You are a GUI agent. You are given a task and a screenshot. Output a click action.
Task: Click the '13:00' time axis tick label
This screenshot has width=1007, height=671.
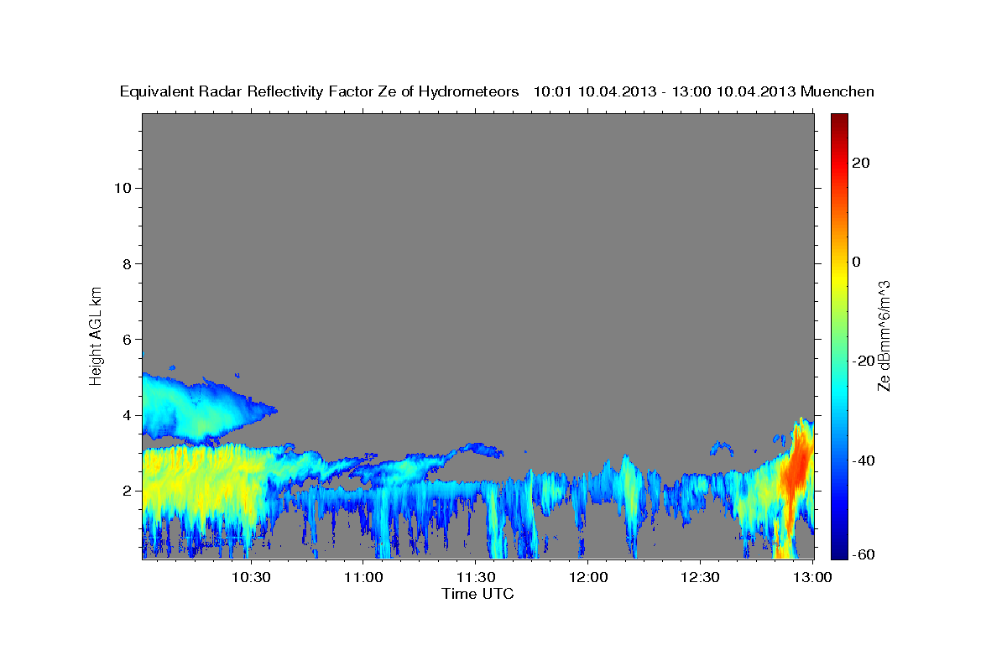point(812,577)
